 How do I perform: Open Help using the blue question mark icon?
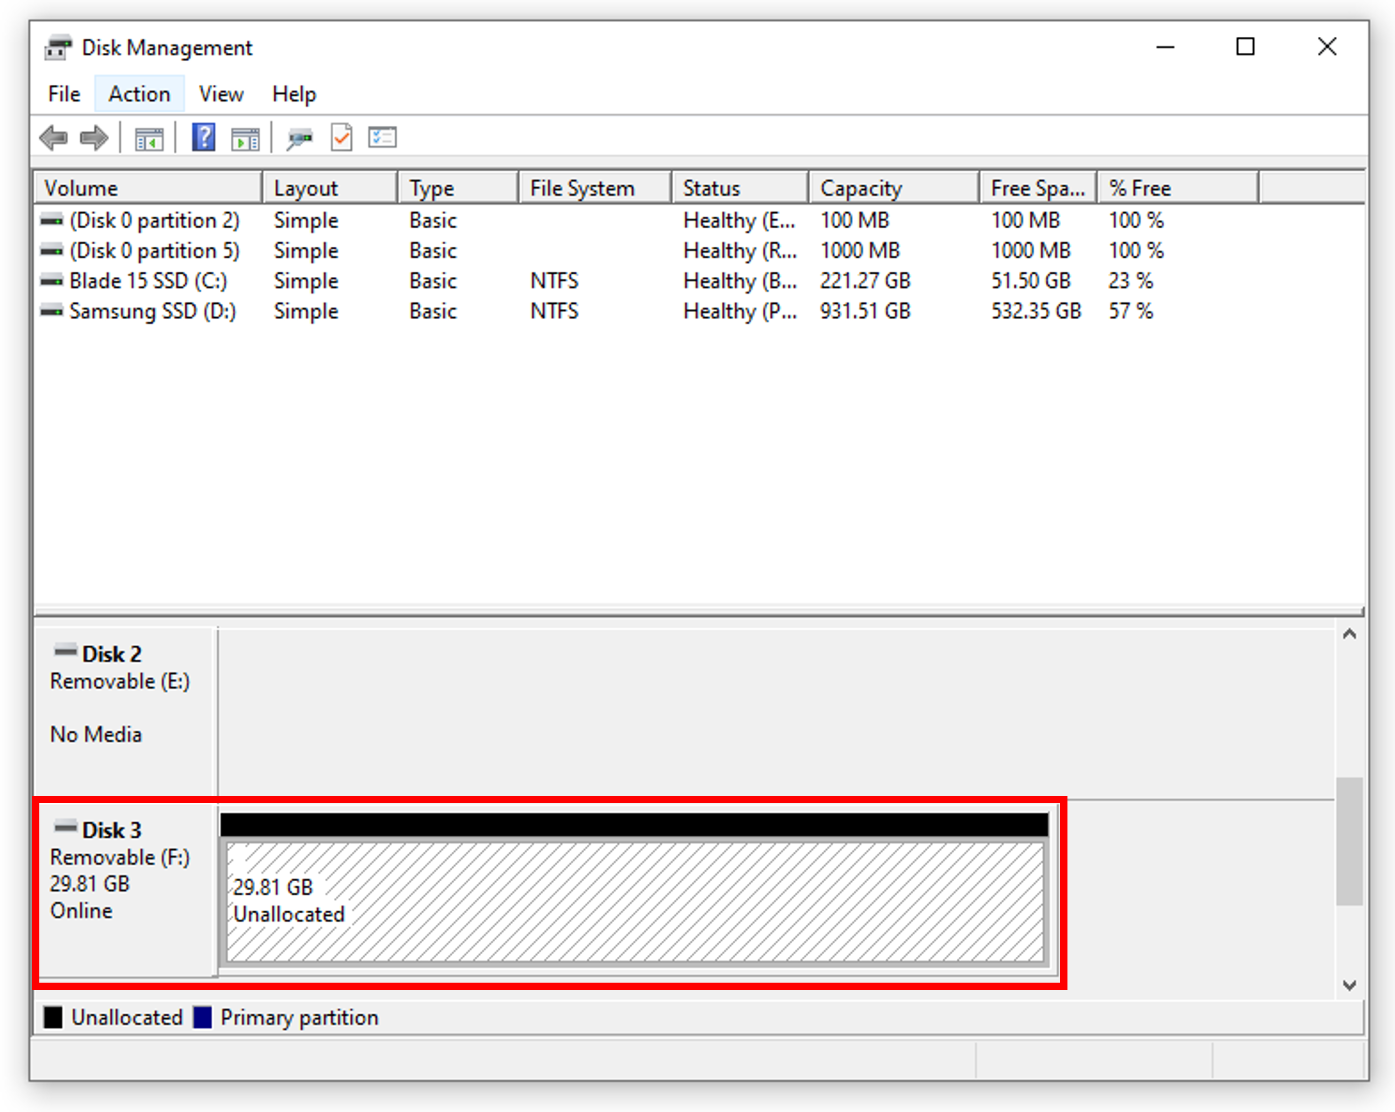coord(203,137)
